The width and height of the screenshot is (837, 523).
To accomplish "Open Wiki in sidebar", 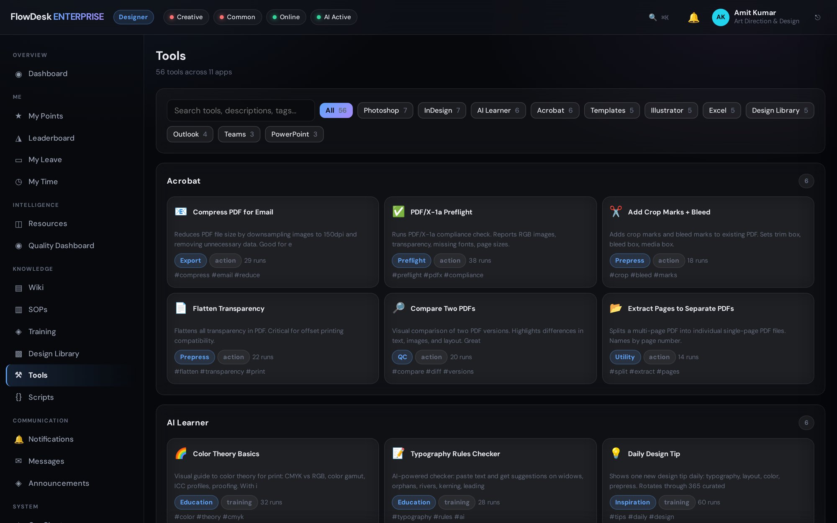I will (72, 287).
